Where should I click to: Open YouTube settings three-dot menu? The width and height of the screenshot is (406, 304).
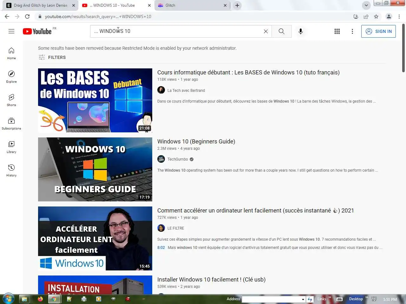tap(352, 31)
